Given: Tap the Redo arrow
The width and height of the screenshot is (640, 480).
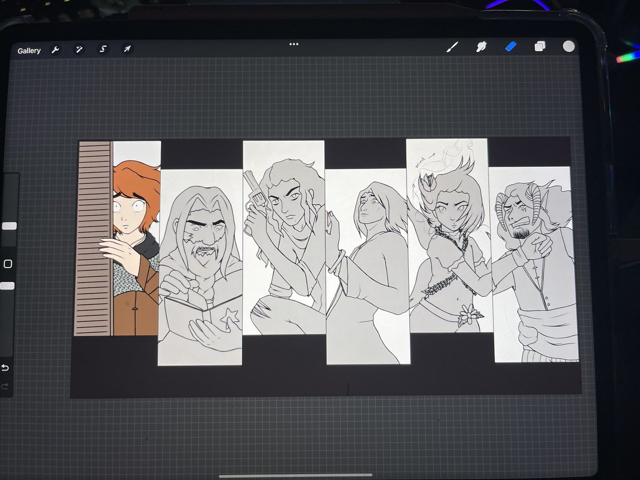Looking at the screenshot, I should point(4,386).
